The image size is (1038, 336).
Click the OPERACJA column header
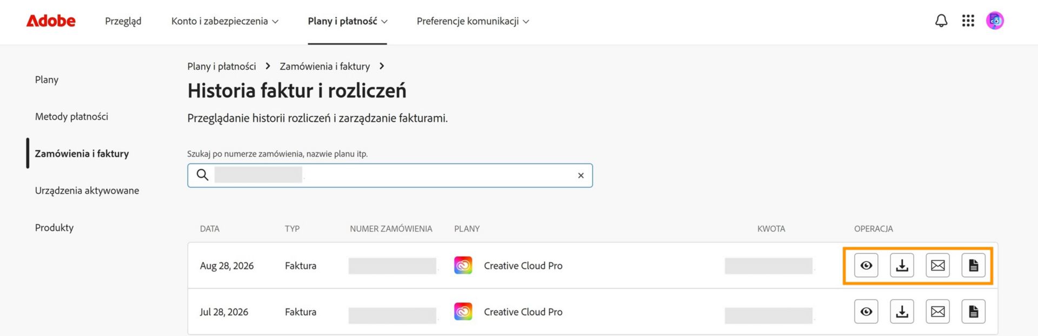[874, 229]
